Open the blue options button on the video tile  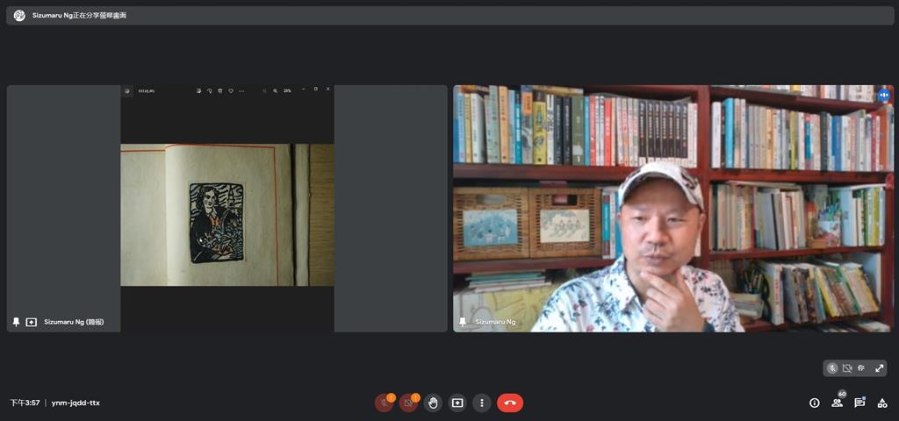pos(883,95)
